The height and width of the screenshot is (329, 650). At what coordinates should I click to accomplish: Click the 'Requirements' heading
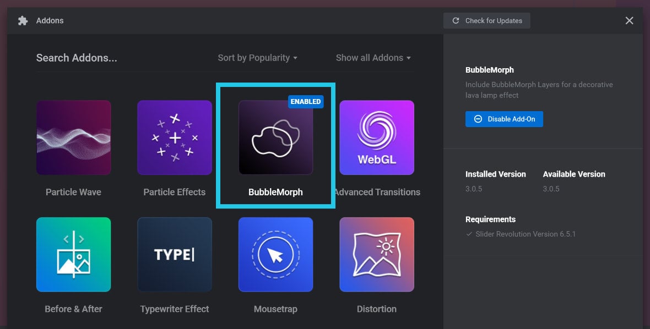coord(490,220)
